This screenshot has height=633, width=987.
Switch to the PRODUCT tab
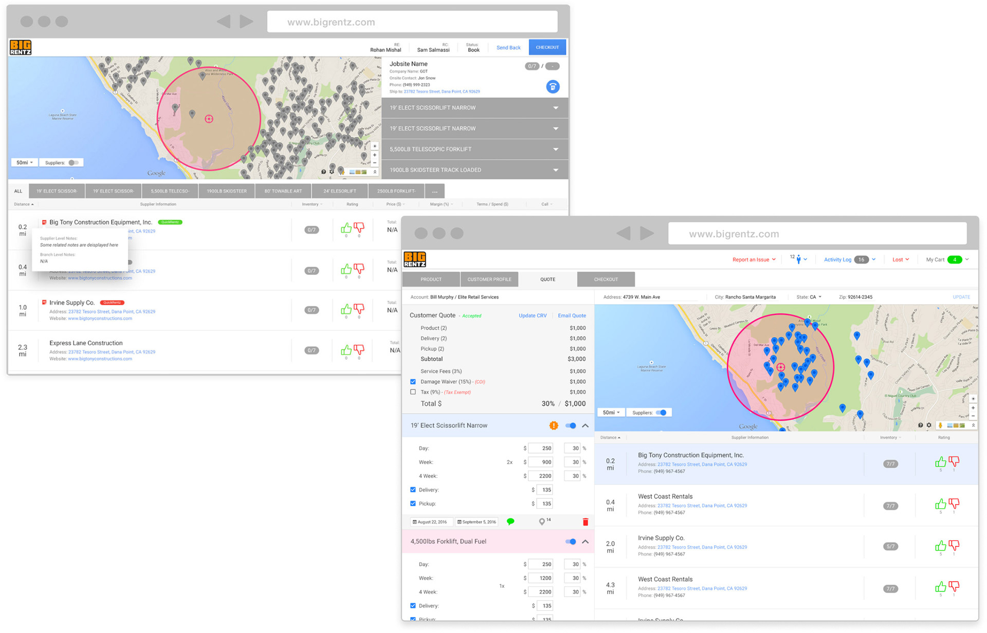431,279
